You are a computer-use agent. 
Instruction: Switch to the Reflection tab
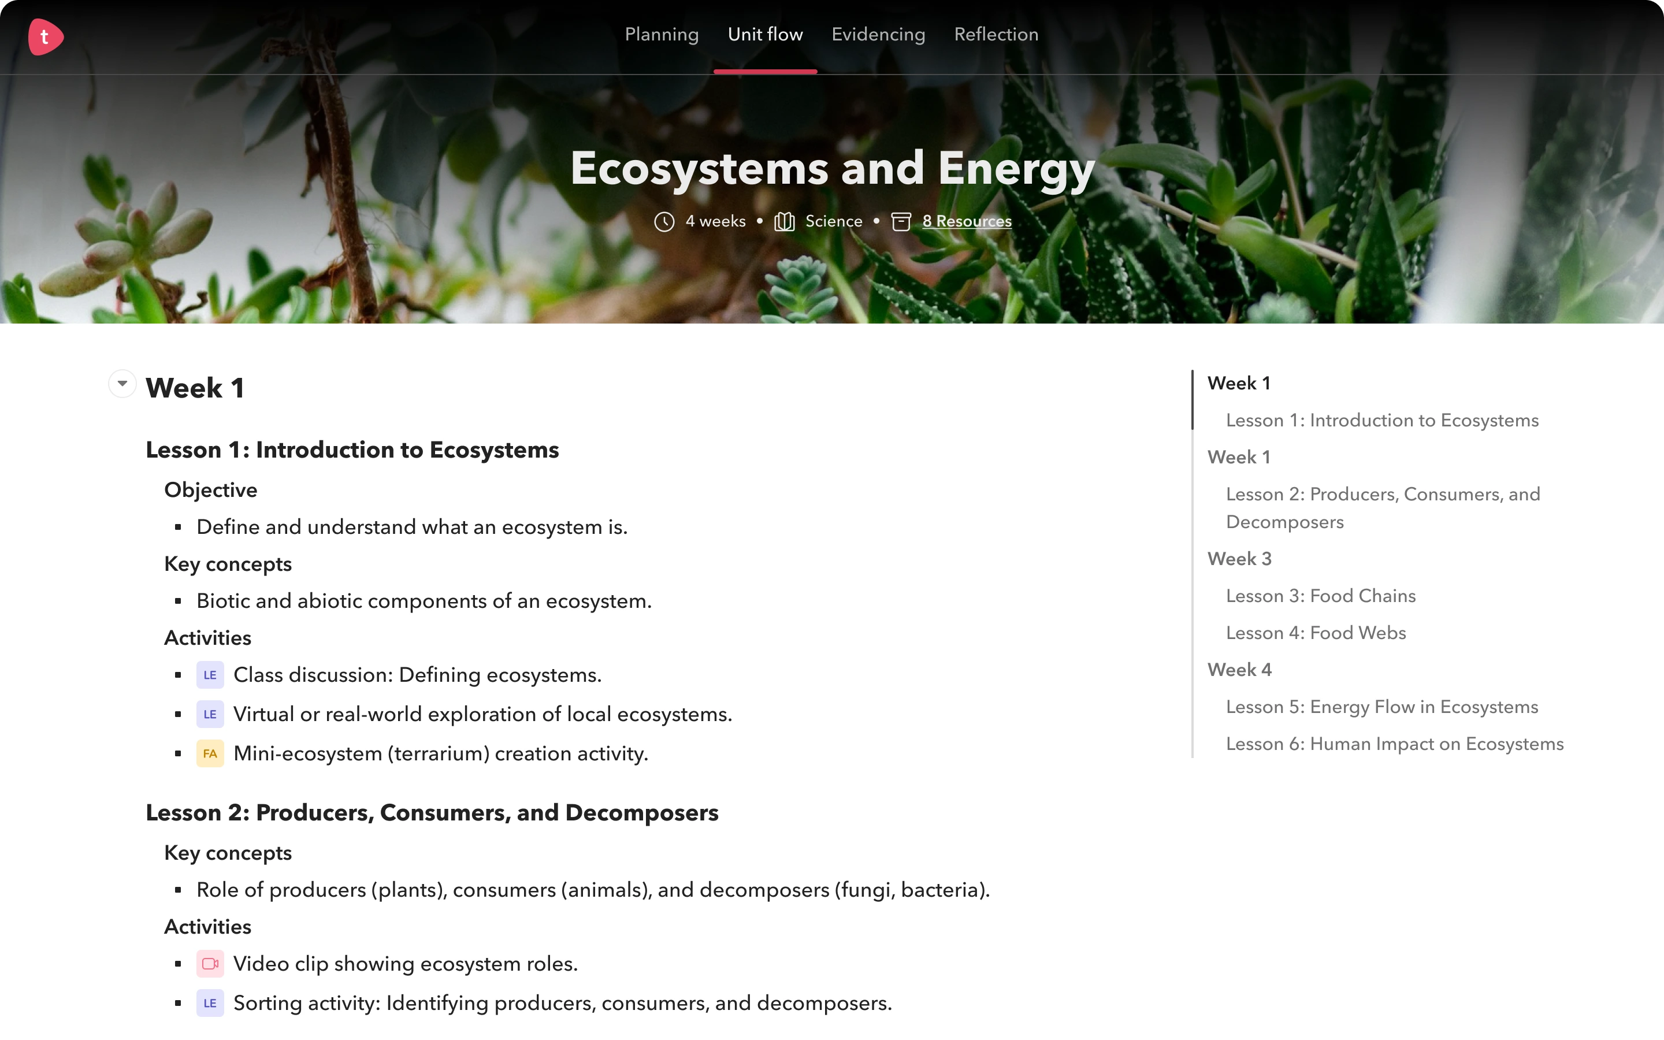point(997,34)
